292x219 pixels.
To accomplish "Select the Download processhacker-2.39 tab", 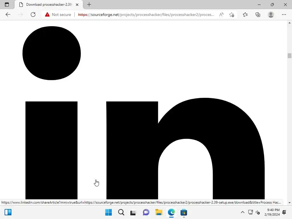I will pos(49,5).
